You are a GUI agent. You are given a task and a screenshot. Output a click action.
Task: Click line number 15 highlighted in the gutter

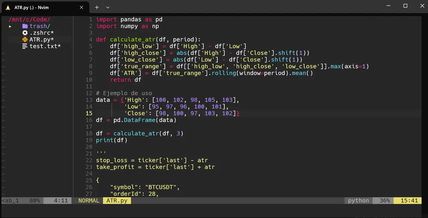pos(89,113)
